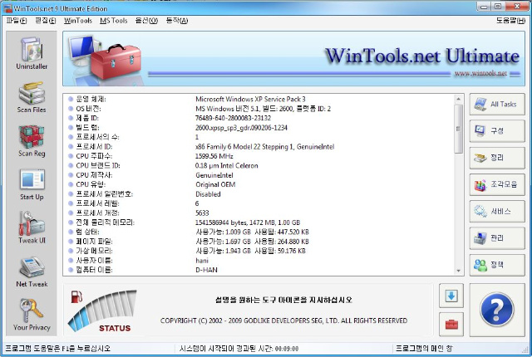This screenshot has width=532, height=357.
Task: Click the info list scroll down arrow
Action: [458, 271]
